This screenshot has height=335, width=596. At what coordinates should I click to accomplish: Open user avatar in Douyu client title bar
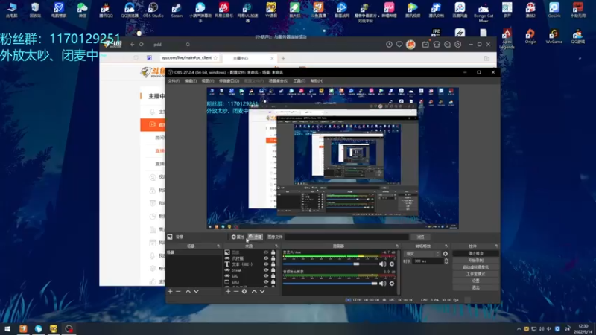tap(410, 45)
